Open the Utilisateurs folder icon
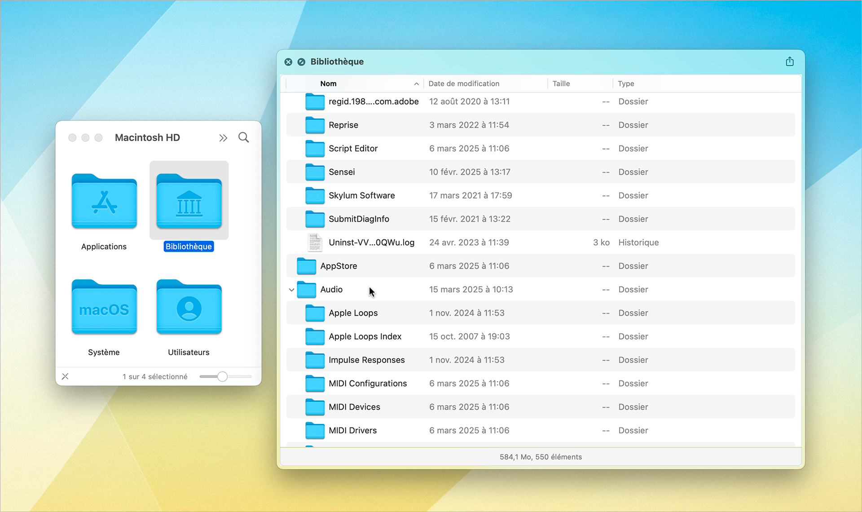The height and width of the screenshot is (512, 862). 189,308
